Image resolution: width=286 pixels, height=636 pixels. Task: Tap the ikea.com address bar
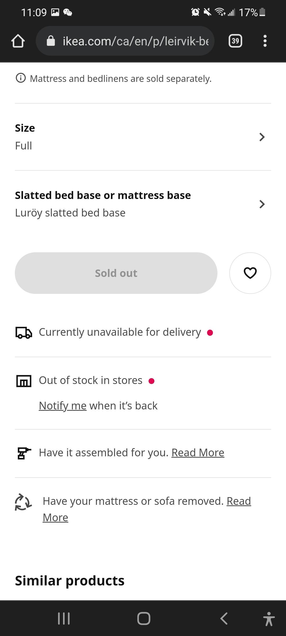point(135,41)
